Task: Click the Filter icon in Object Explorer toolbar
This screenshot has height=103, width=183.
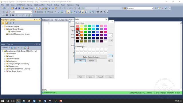Action: click(22, 48)
